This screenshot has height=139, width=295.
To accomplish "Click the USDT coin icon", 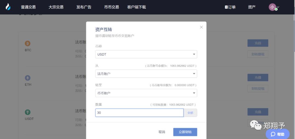I will (x=28, y=112).
